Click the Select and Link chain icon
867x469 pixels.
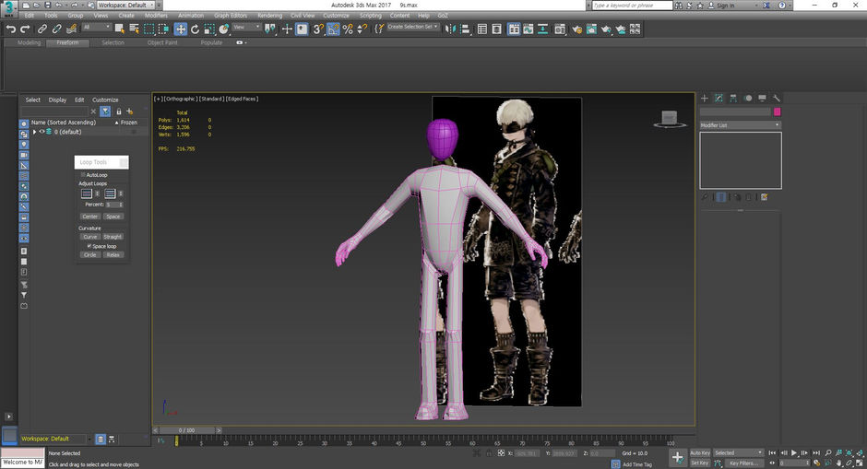tap(42, 29)
